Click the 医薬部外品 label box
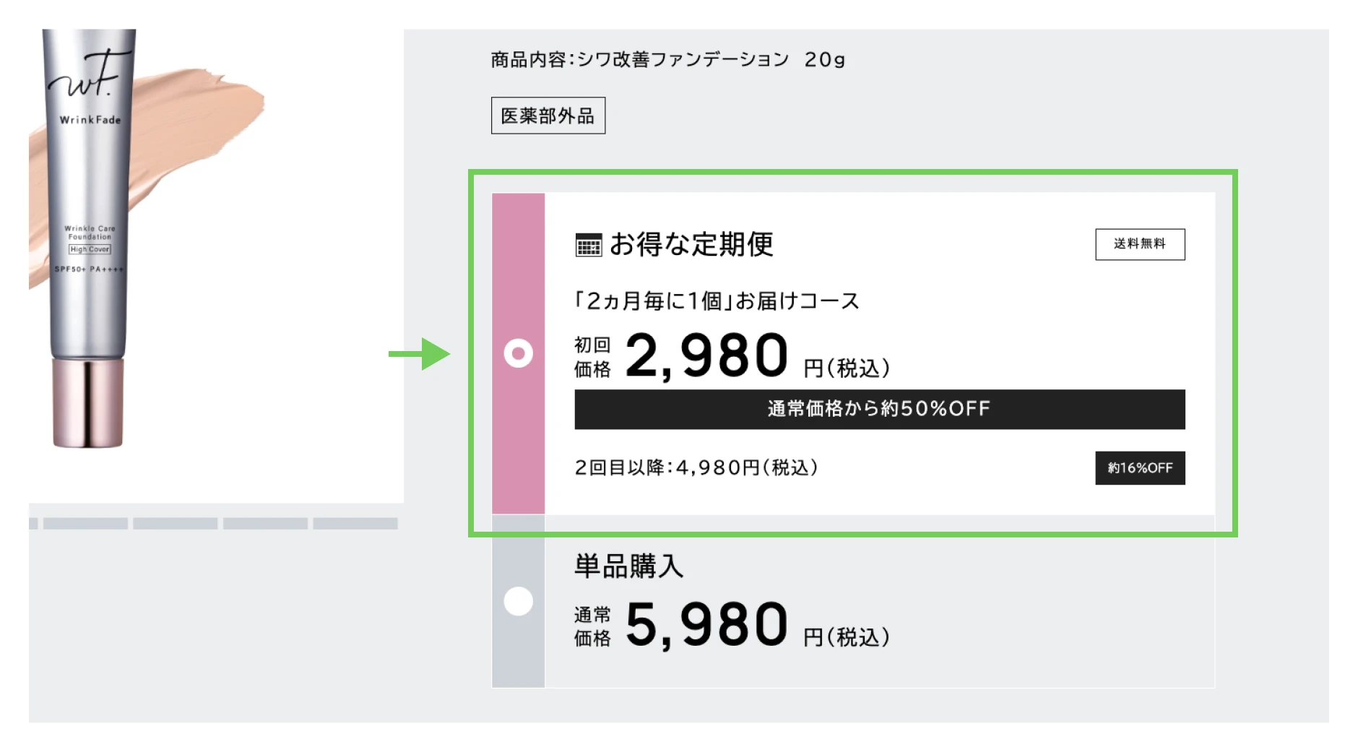 [548, 116]
